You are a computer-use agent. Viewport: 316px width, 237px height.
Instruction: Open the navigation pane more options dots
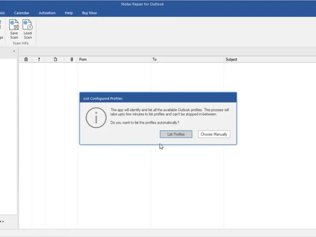2,222
